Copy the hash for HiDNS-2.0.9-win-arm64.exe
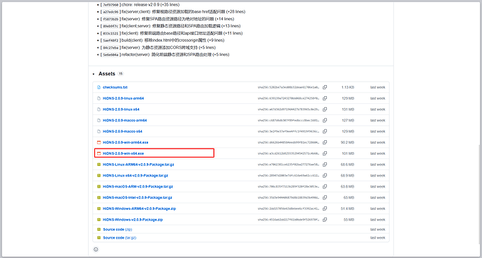Viewport: 482px width, 258px height. pos(325,142)
